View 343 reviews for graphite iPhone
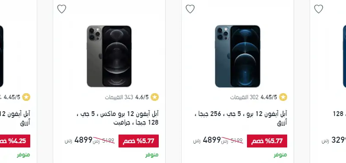The width and height of the screenshot is (346, 163). [x=119, y=97]
